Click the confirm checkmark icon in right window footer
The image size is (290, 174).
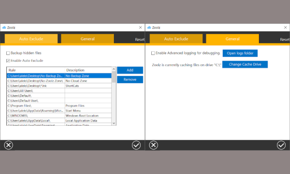click(281, 145)
